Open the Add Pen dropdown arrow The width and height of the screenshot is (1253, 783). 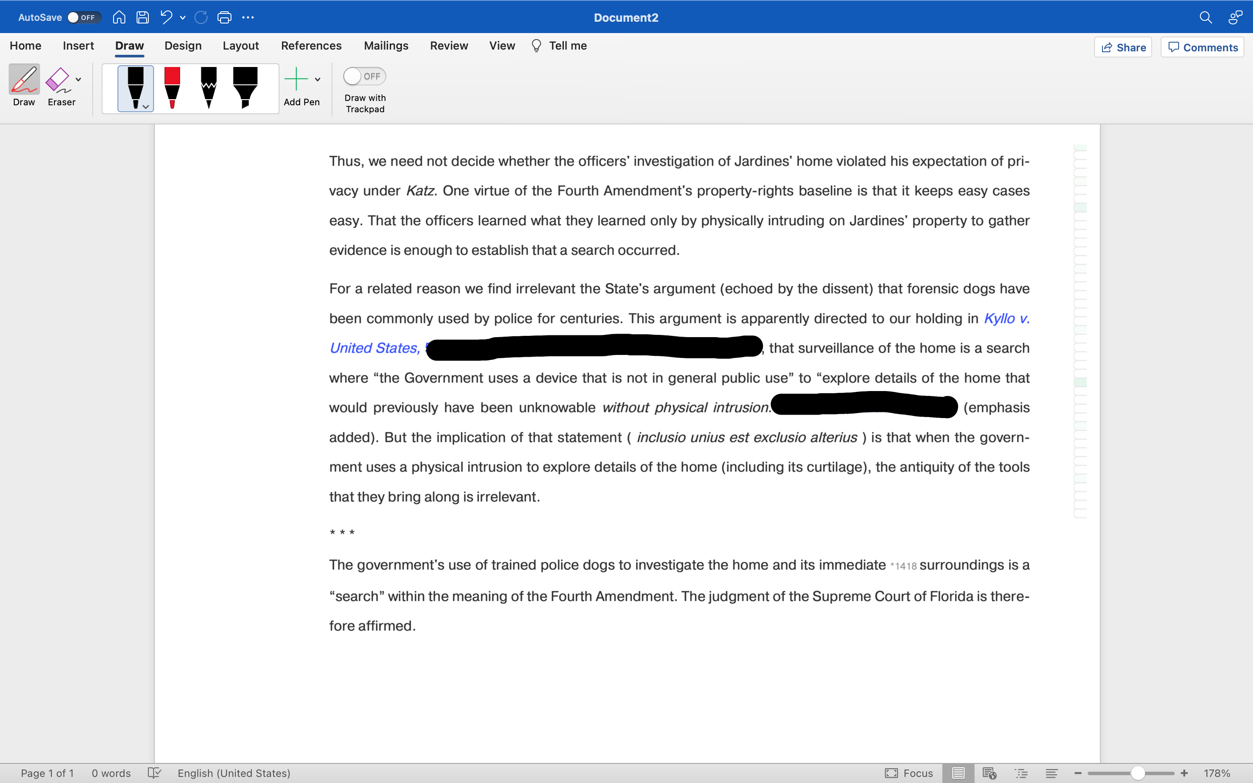(318, 80)
